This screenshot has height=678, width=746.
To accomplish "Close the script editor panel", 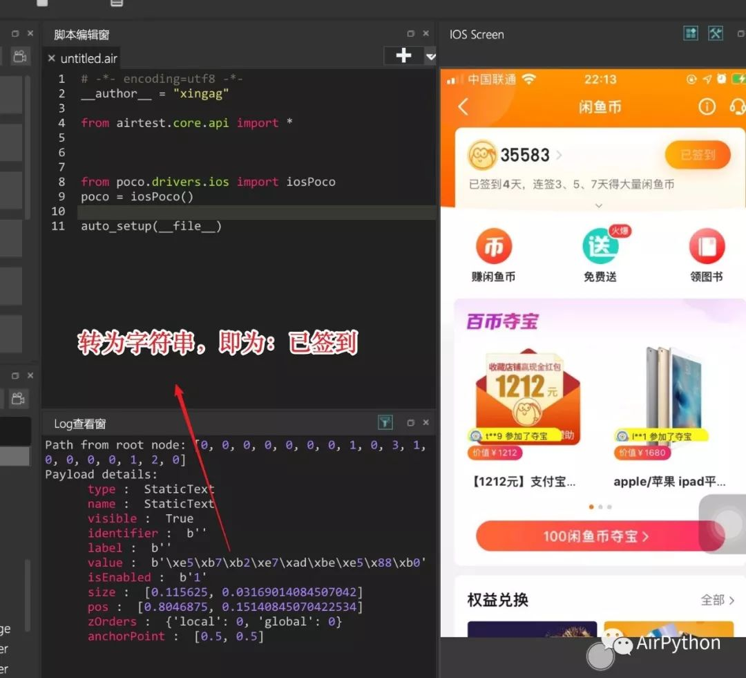I will coord(425,33).
